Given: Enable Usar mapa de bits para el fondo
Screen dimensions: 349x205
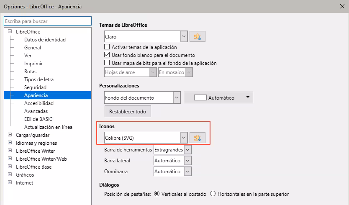Looking at the screenshot, I should pos(107,63).
